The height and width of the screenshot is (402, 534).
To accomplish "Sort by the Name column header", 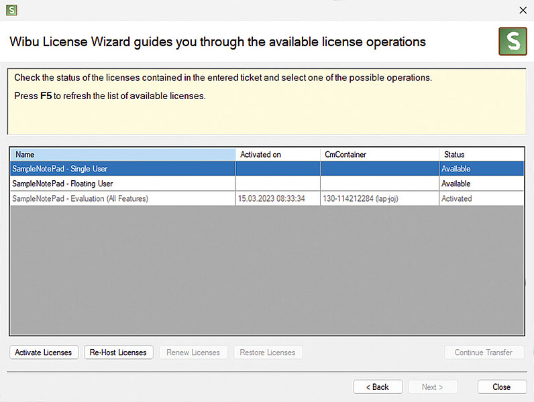I will click(123, 154).
